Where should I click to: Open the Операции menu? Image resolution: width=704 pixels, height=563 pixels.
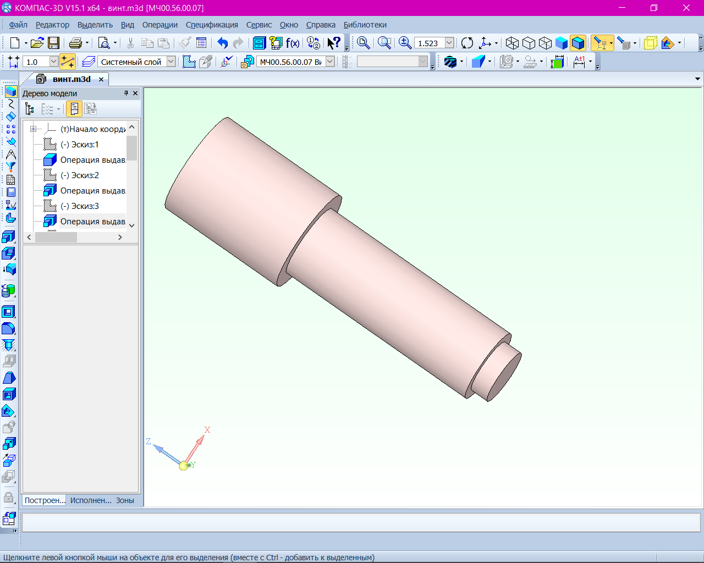(x=159, y=25)
